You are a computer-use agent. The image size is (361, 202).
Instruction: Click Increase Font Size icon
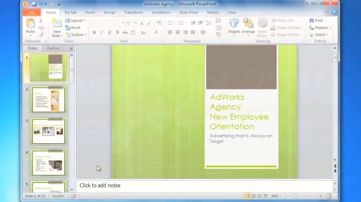click(x=142, y=23)
